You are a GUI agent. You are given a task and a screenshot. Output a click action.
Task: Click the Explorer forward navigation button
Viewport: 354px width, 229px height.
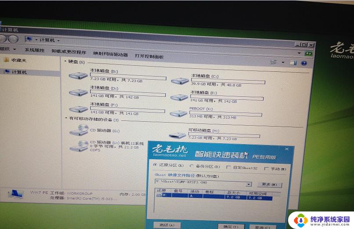click(14, 39)
